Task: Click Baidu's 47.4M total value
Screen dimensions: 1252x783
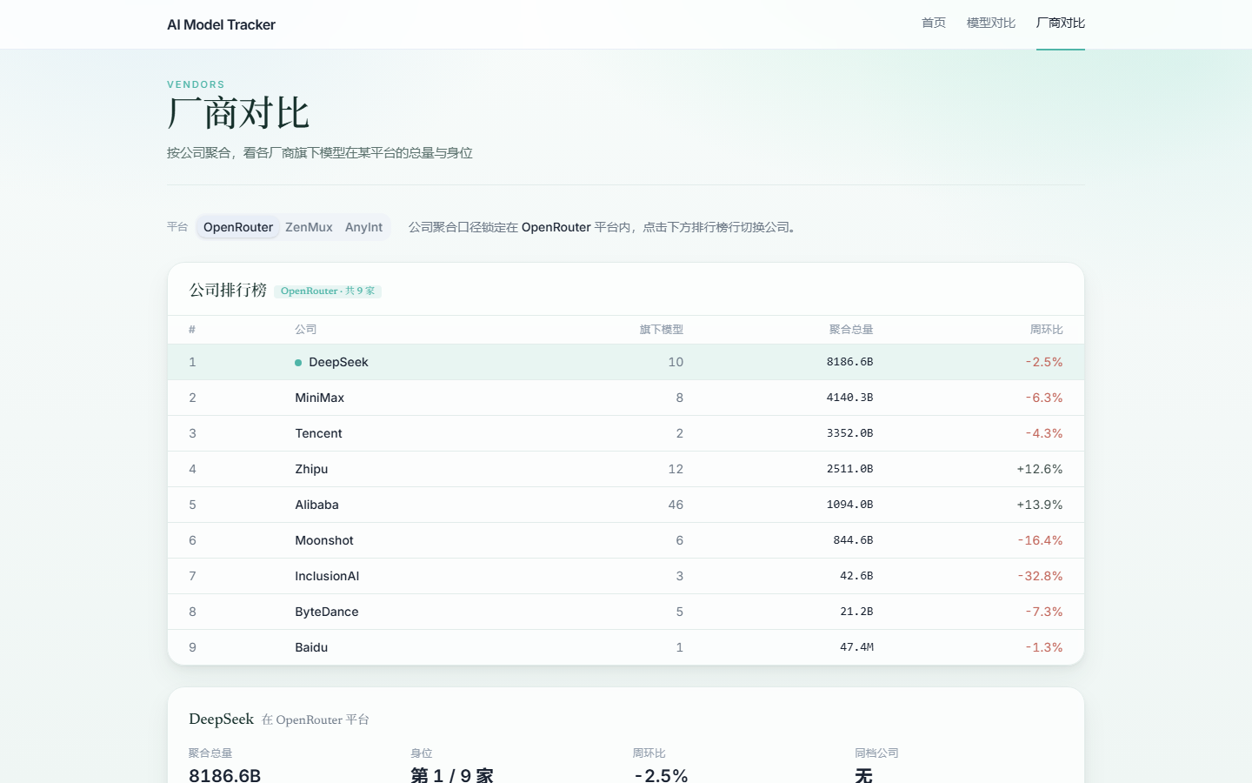Action: coord(856,647)
